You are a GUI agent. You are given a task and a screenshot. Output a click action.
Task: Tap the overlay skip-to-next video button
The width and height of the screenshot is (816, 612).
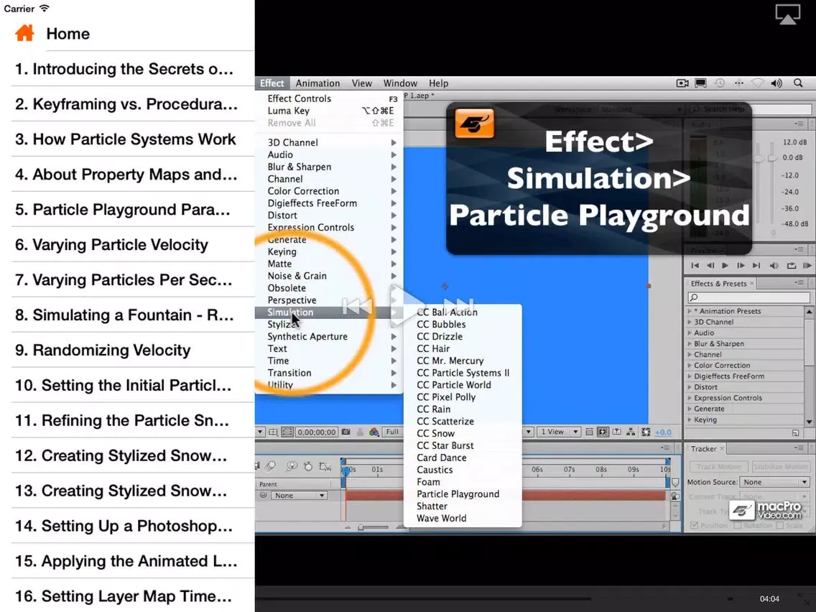458,307
